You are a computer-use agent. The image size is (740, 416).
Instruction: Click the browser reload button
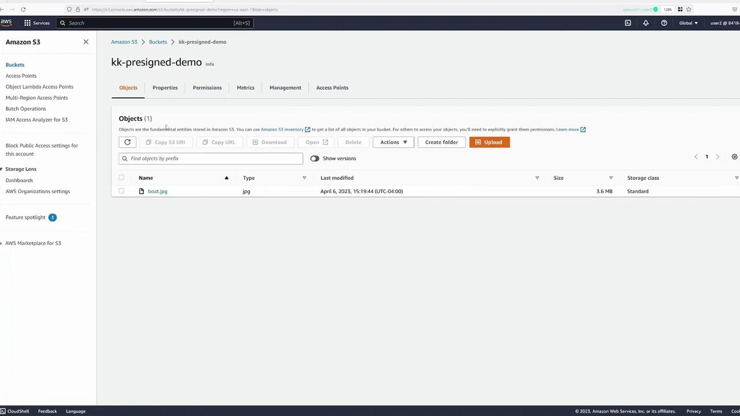[23, 9]
